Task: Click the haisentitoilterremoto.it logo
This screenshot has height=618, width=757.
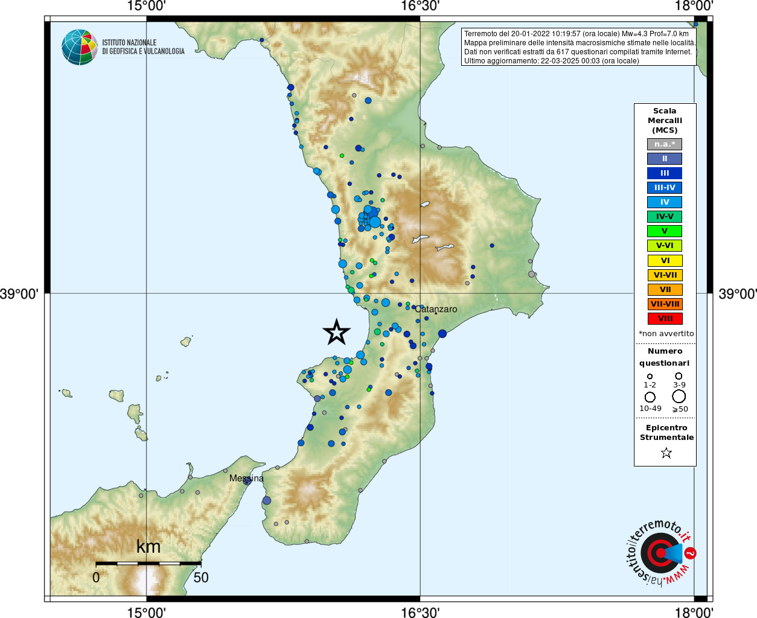Action: pos(660,553)
